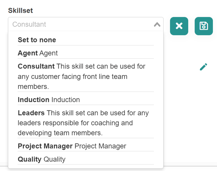Image resolution: width=217 pixels, height=171 pixels.
Task: Select the bold 'Quality' option name
Action: tap(29, 159)
